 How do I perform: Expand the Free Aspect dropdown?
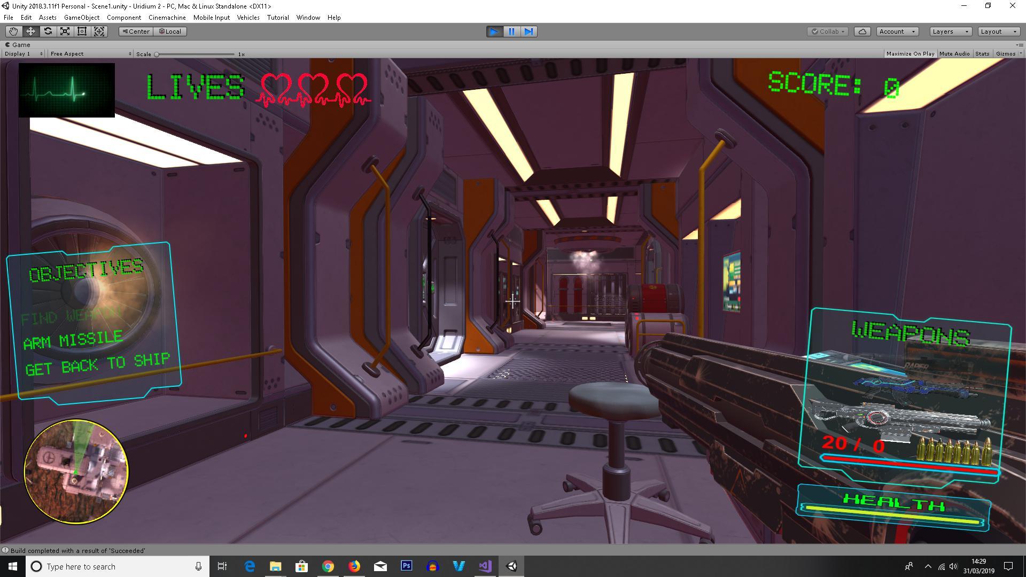tap(90, 54)
